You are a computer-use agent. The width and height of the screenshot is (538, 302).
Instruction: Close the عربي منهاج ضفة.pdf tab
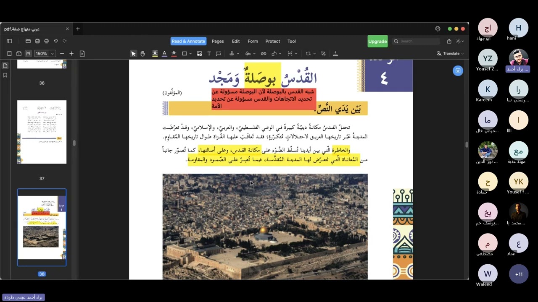point(67,29)
